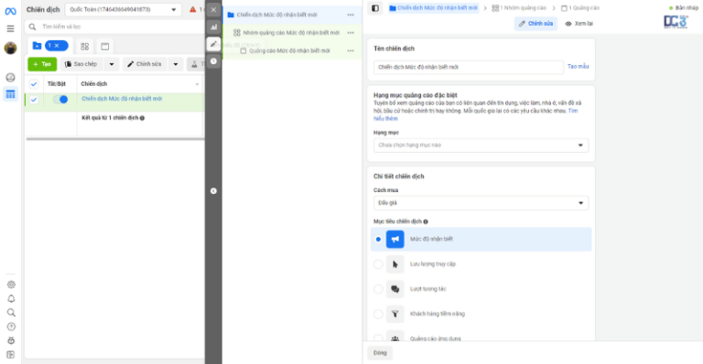Click the Tạo mẫu link
This screenshot has width=703, height=364.
(578, 66)
